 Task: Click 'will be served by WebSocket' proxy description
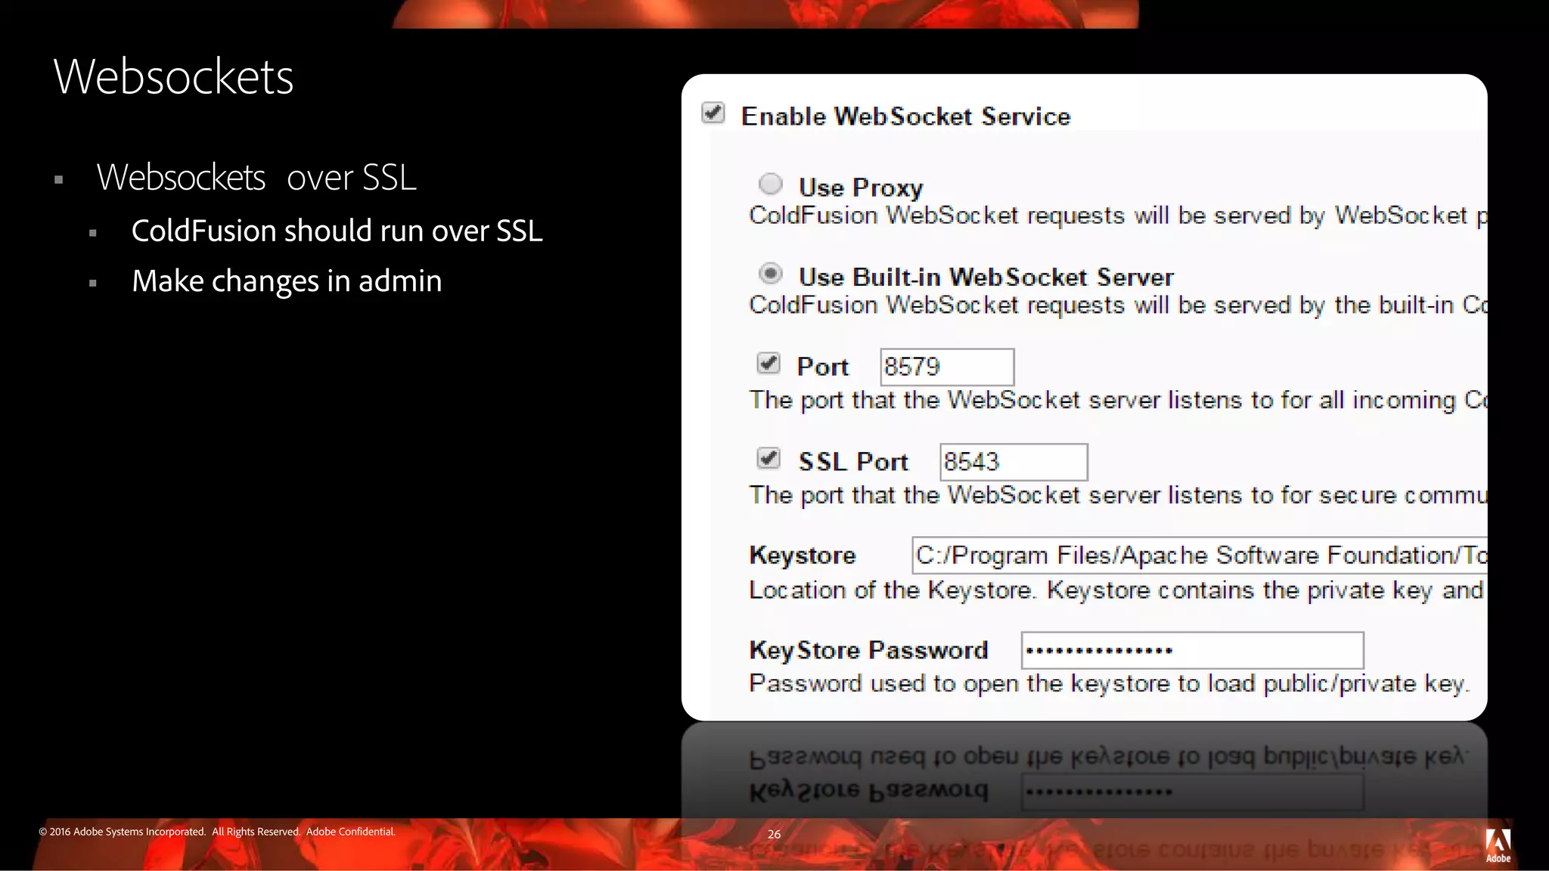point(1118,215)
